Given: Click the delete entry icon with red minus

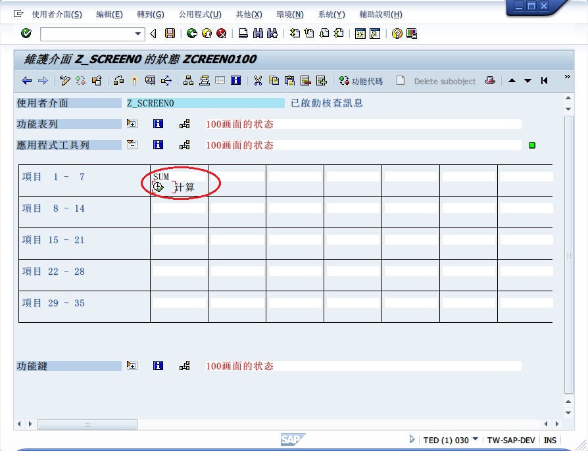Looking at the screenshot, I should click(x=306, y=81).
